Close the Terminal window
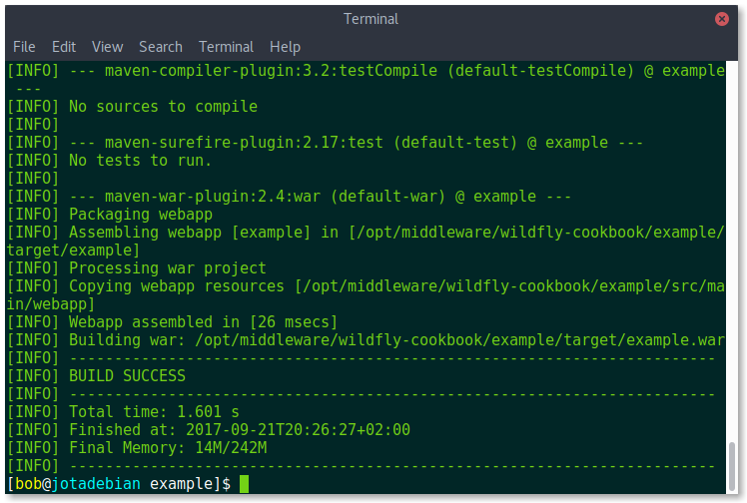 (721, 19)
